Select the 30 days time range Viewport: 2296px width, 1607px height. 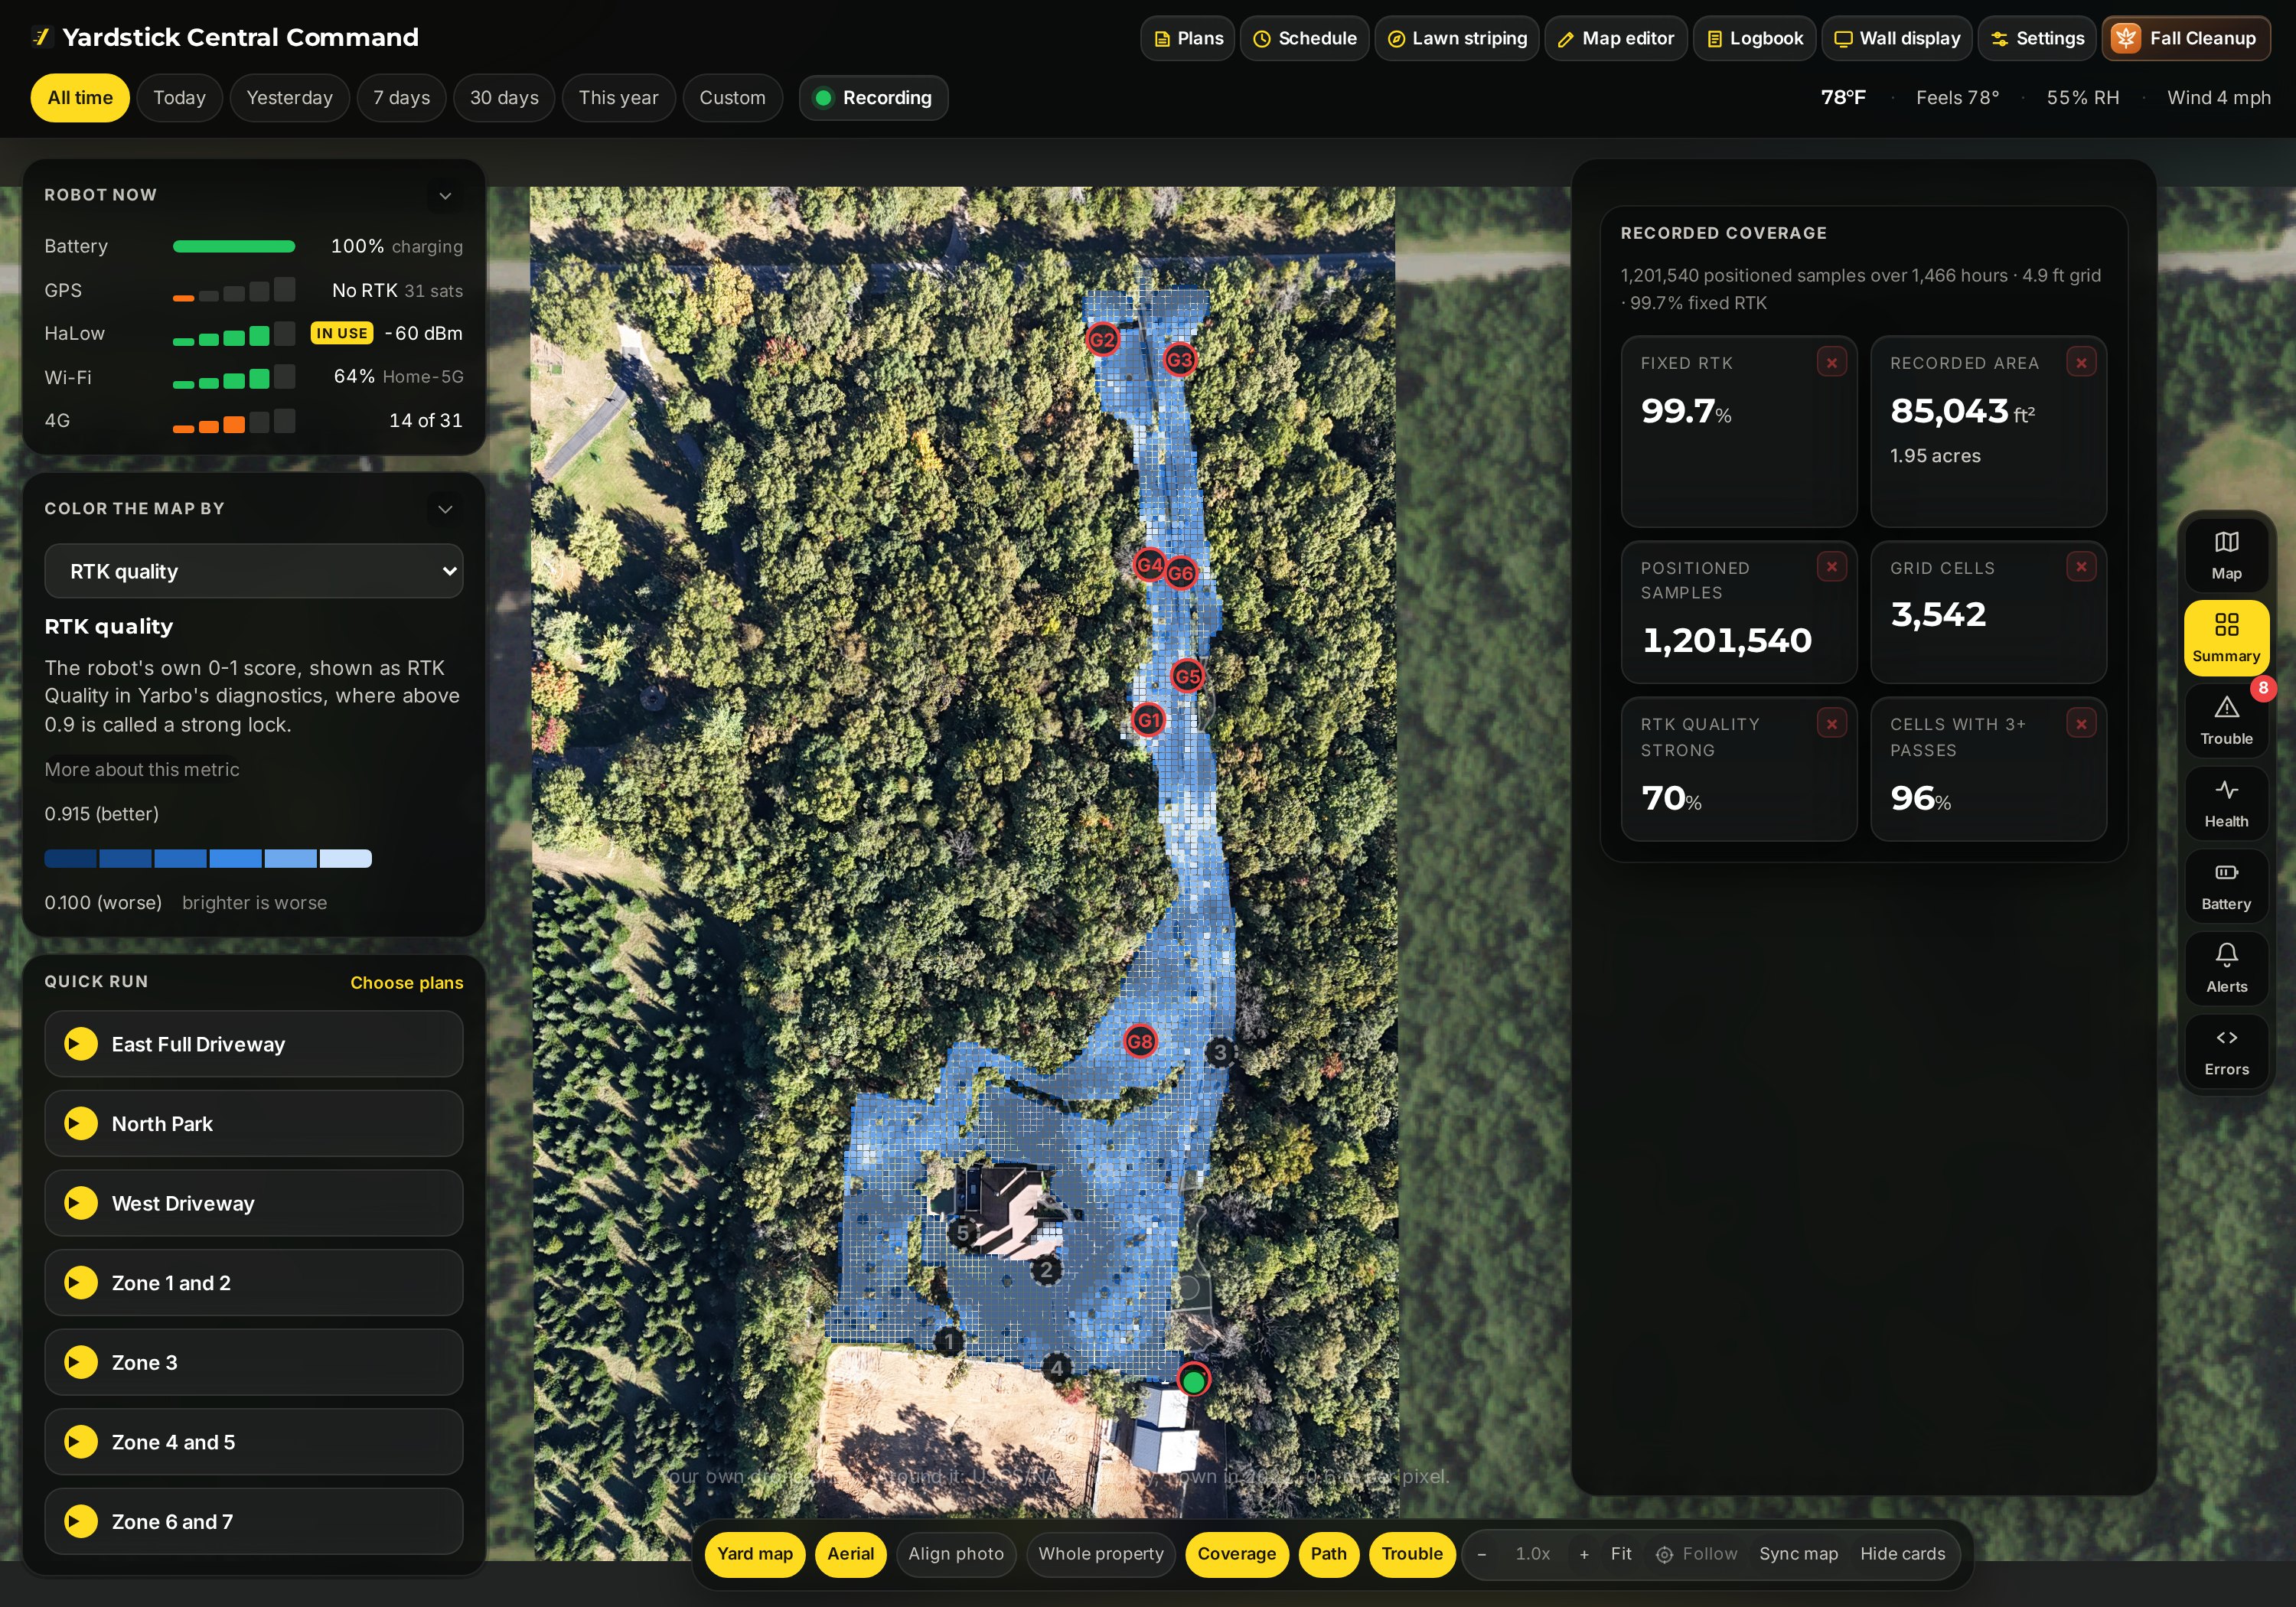pos(504,98)
